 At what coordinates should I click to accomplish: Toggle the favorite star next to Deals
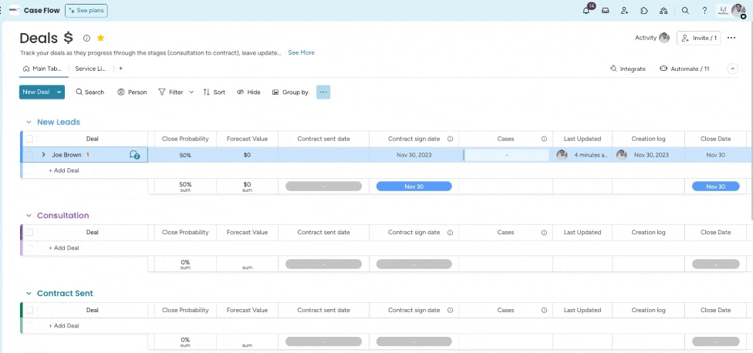point(100,38)
